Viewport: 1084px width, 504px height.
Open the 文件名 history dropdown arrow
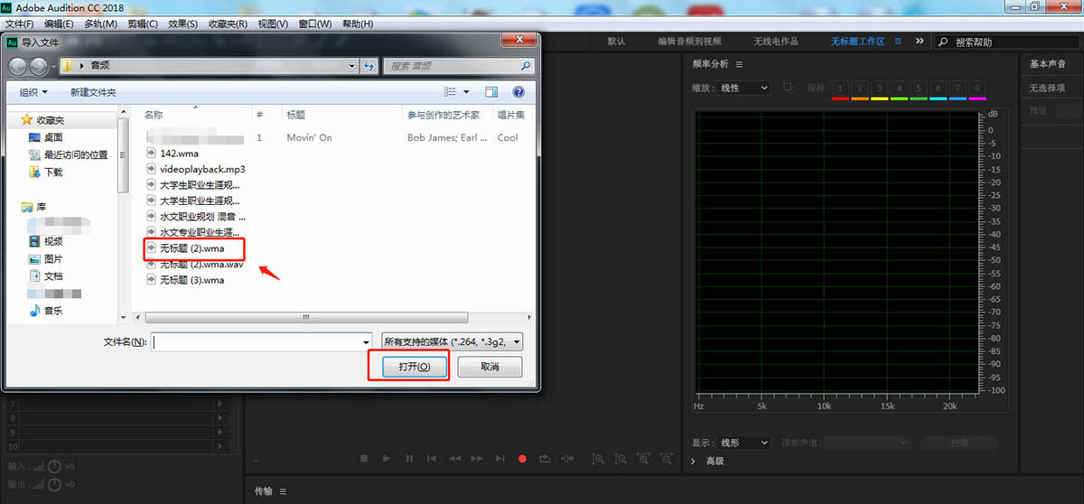(366, 342)
